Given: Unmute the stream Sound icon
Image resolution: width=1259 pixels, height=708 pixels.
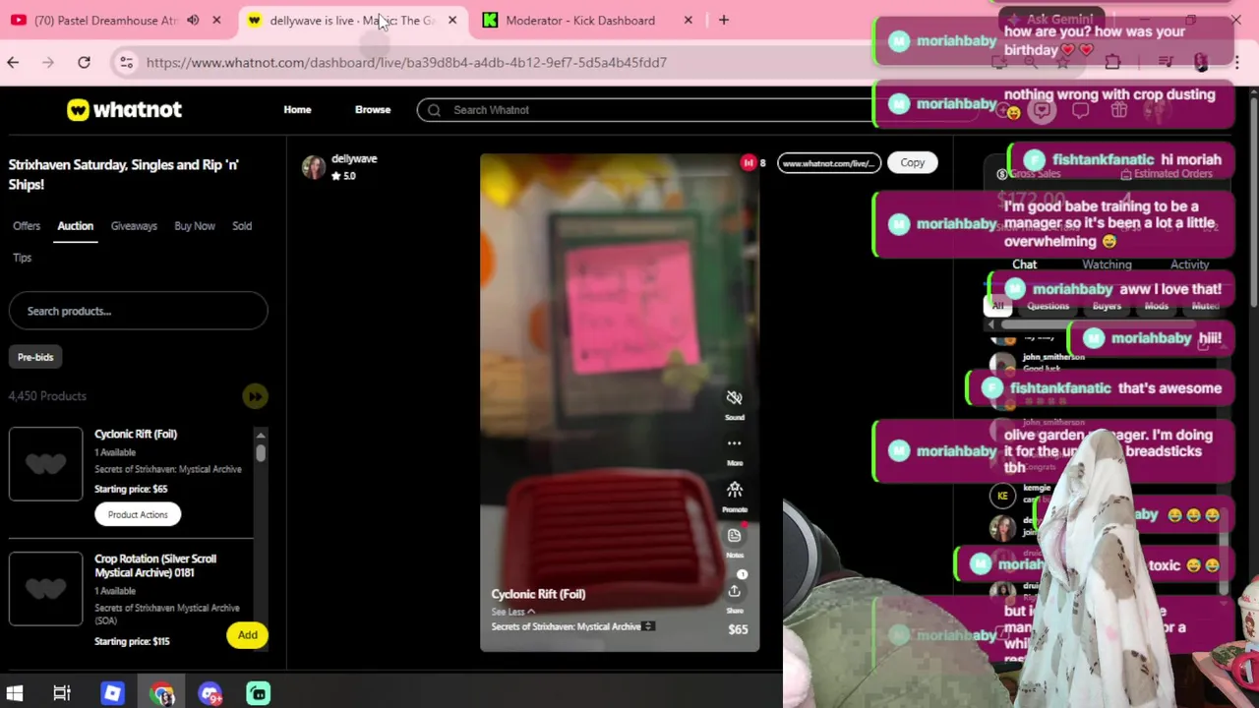Looking at the screenshot, I should (734, 398).
